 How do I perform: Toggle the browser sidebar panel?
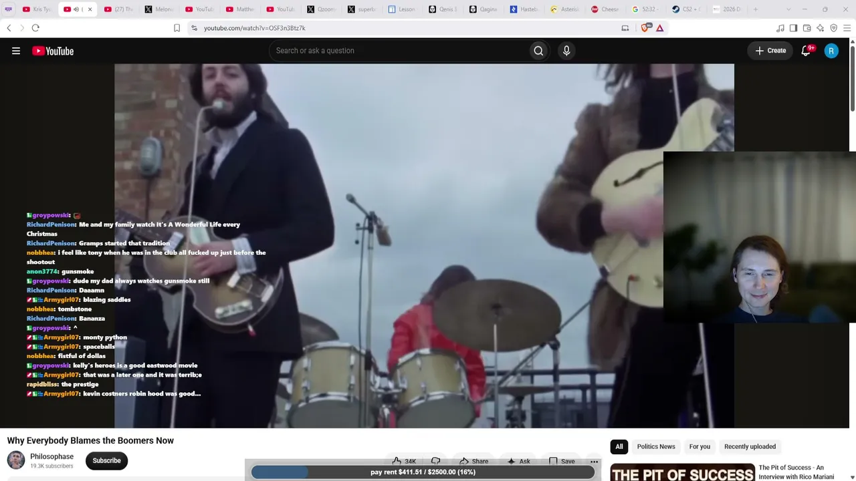click(793, 28)
